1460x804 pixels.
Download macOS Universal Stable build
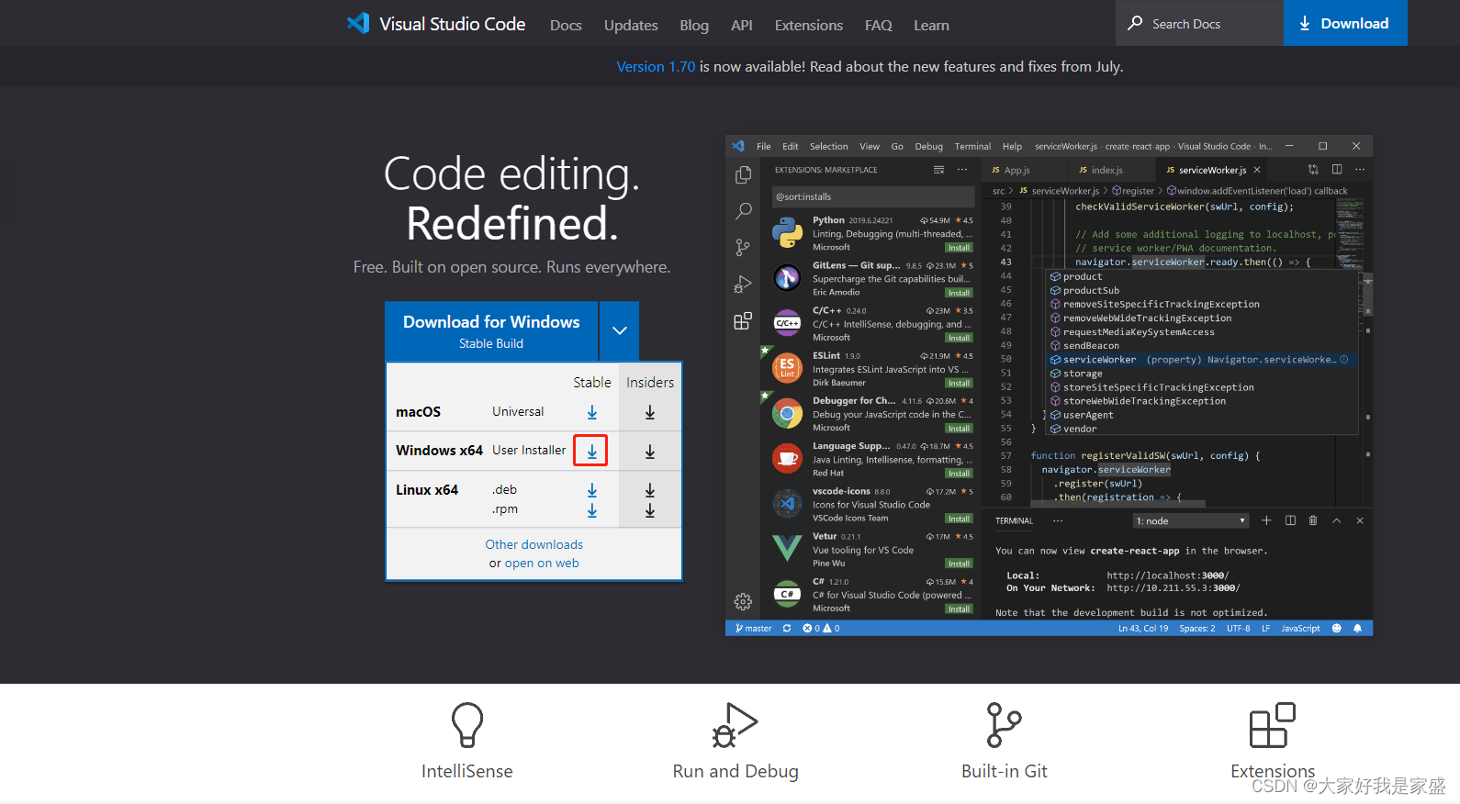point(592,412)
